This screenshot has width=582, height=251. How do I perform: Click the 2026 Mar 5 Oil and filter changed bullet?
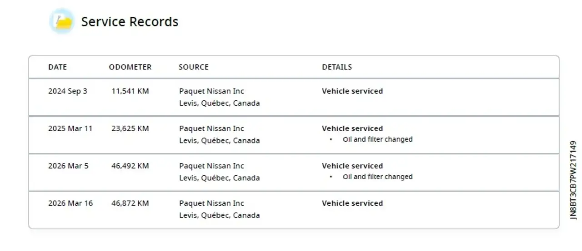tap(377, 177)
